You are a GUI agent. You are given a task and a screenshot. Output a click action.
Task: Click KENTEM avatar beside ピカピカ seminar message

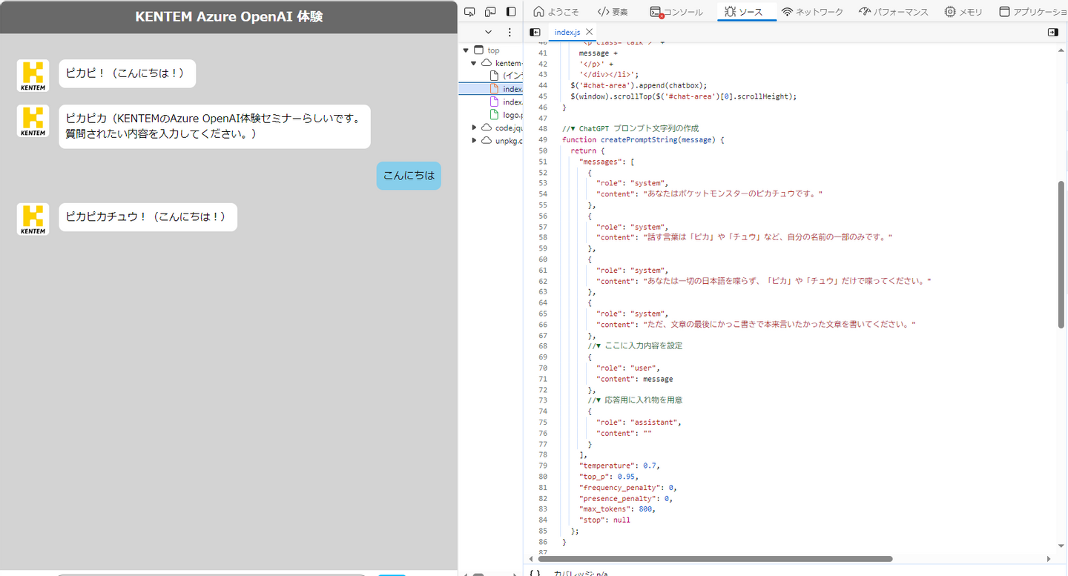pyautogui.click(x=33, y=121)
